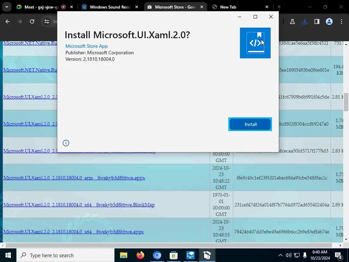Switch to the Meet gxj-sjcw tab

(x=41, y=7)
